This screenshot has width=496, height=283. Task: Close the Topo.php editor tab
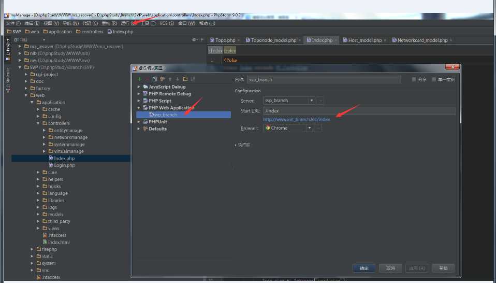pos(239,40)
